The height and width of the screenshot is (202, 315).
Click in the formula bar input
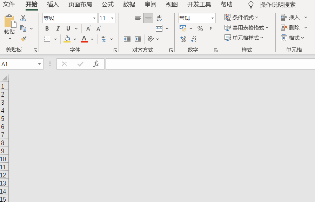(210, 64)
